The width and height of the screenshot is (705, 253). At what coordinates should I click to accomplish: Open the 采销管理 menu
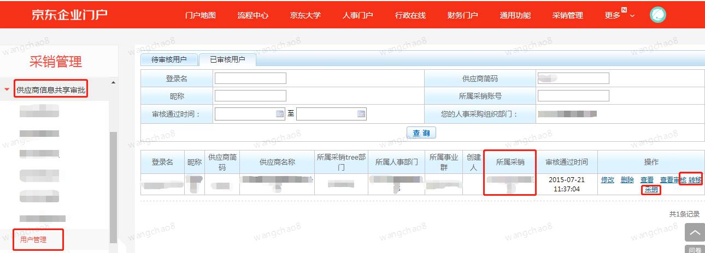[568, 15]
